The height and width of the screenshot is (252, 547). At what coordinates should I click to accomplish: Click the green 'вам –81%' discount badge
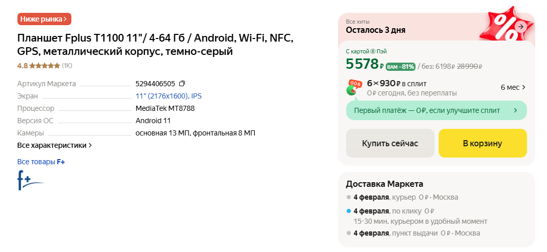[400, 66]
